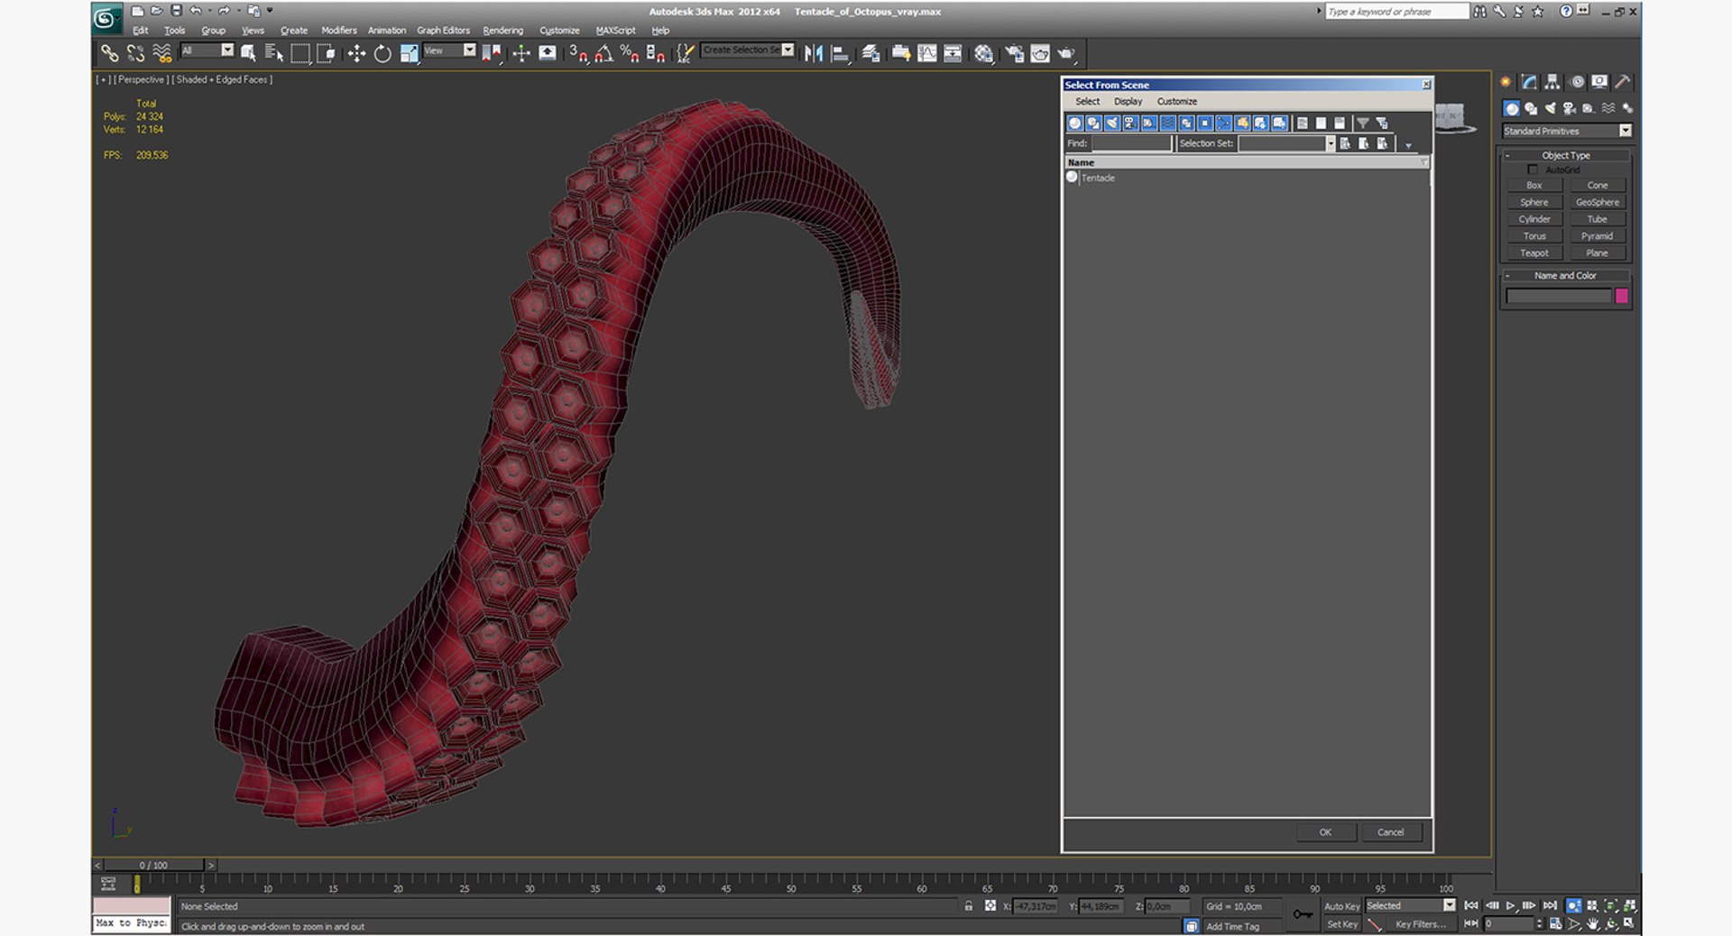This screenshot has height=936, width=1732.
Task: Open Select by Name tool
Action: pyautogui.click(x=274, y=54)
